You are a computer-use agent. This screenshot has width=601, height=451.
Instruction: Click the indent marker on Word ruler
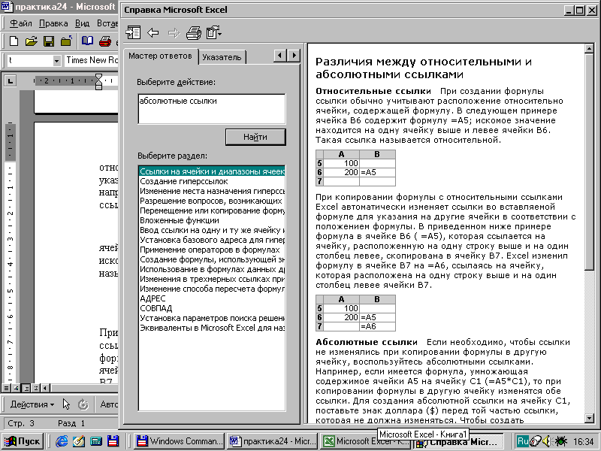click(x=98, y=81)
